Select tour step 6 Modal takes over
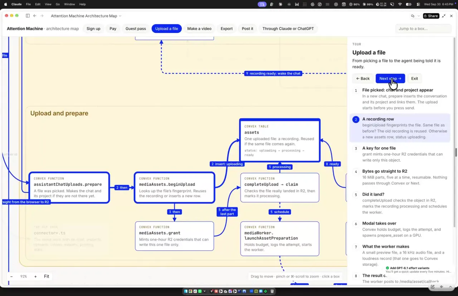The image size is (458, 296). [x=401, y=230]
